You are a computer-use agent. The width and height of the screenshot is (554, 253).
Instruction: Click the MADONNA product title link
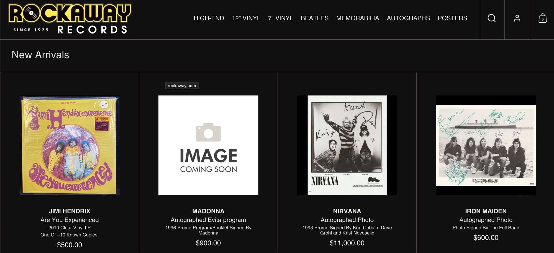coord(208,211)
